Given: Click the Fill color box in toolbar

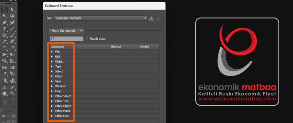Looking at the screenshot, I should tap(5, 102).
